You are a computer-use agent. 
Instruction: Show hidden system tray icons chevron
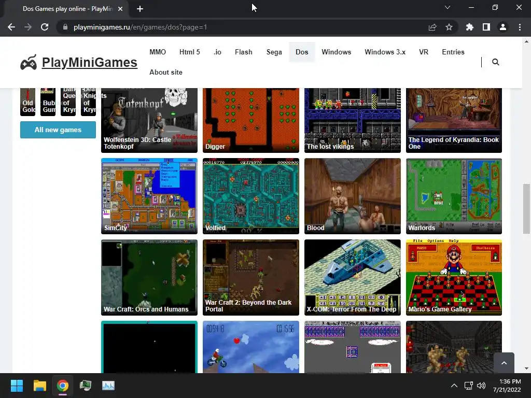(x=454, y=386)
